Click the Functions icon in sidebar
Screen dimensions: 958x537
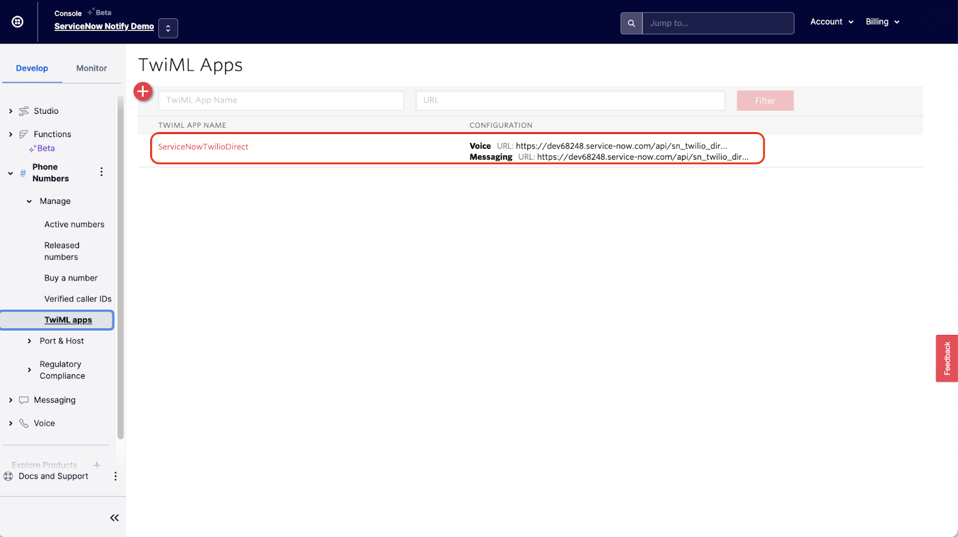pos(24,135)
